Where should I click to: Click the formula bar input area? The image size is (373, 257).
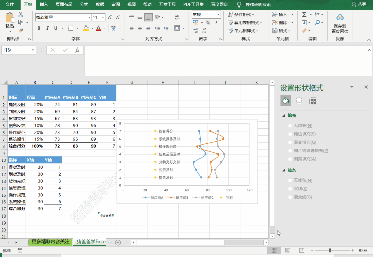coord(228,61)
